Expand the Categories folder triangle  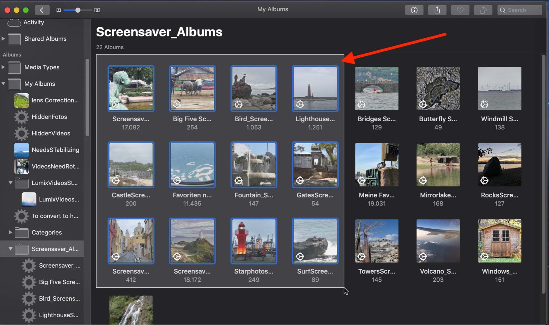pos(11,232)
